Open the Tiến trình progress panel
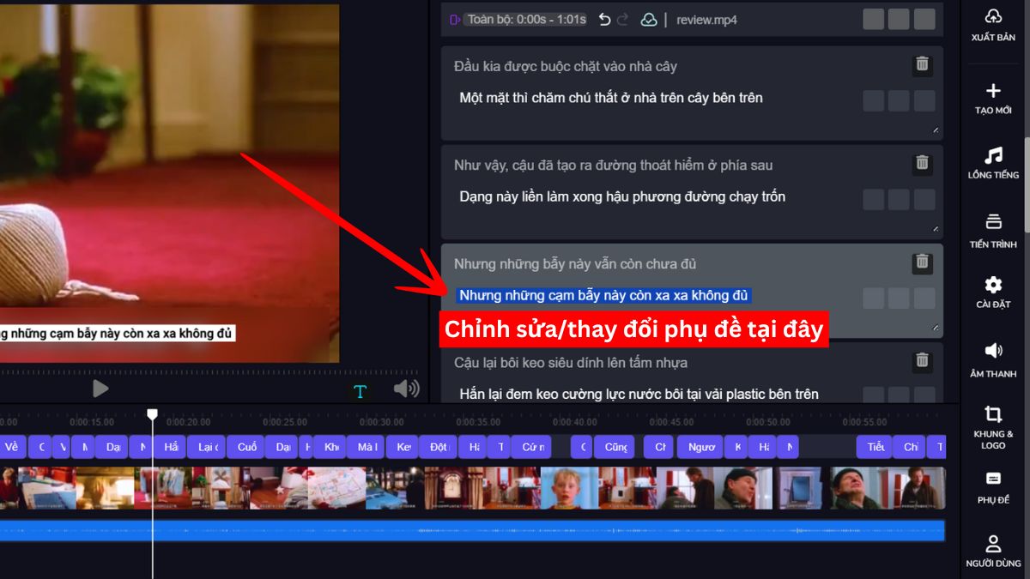Viewport: 1030px width, 579px height. pyautogui.click(x=993, y=221)
